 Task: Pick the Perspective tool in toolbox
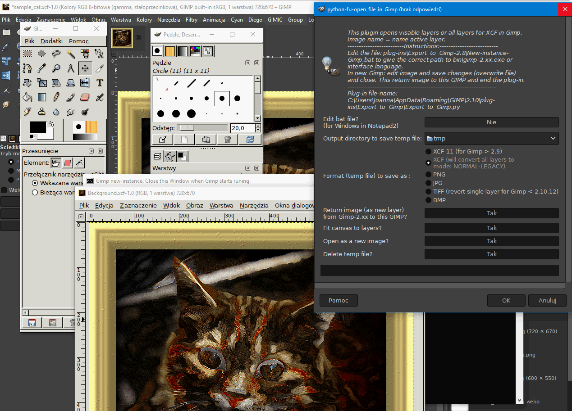71,83
